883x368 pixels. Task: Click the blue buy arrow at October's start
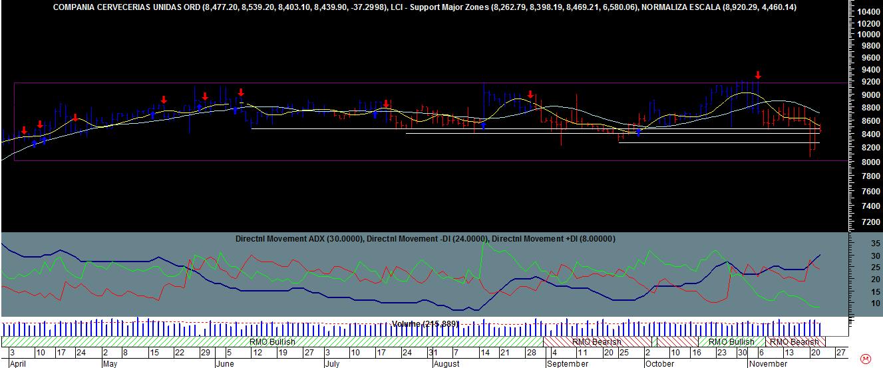coord(638,132)
